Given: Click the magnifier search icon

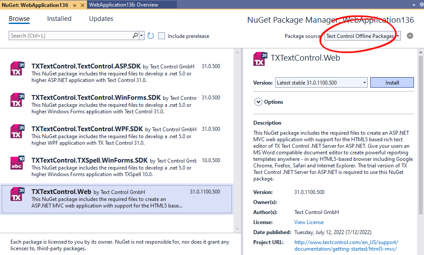Looking at the screenshot, I should point(135,36).
